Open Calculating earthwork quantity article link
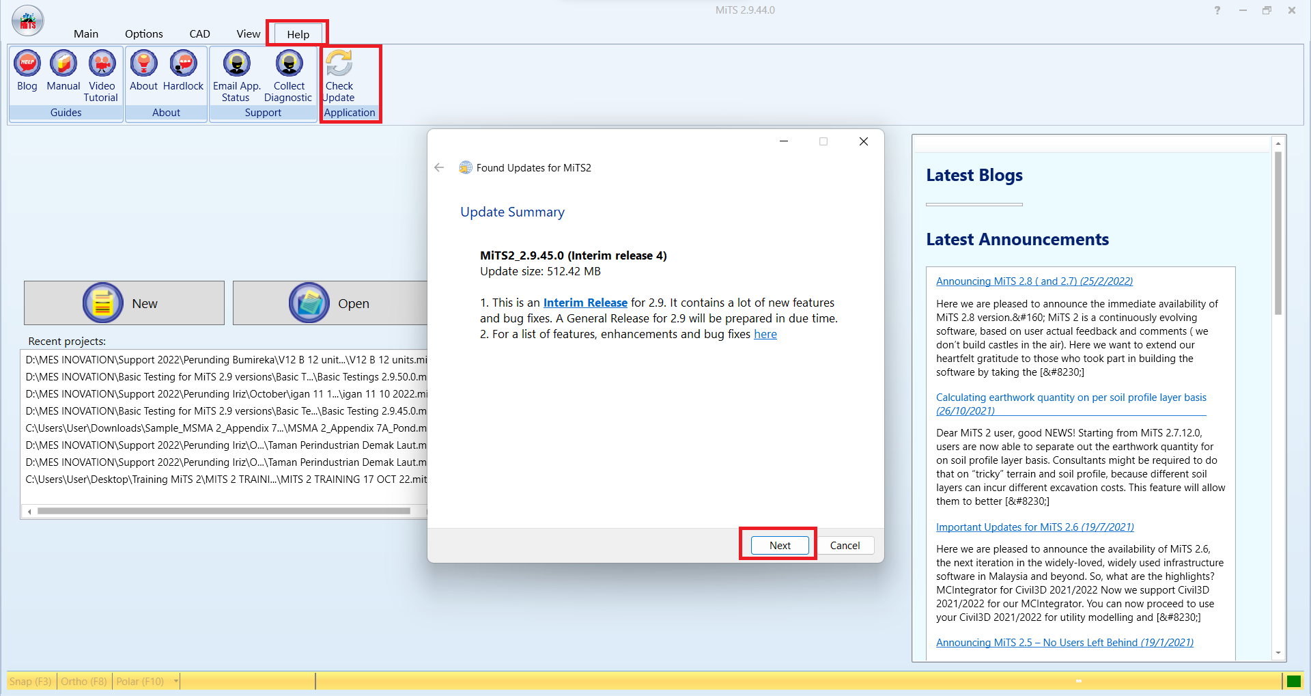 pyautogui.click(x=1071, y=404)
